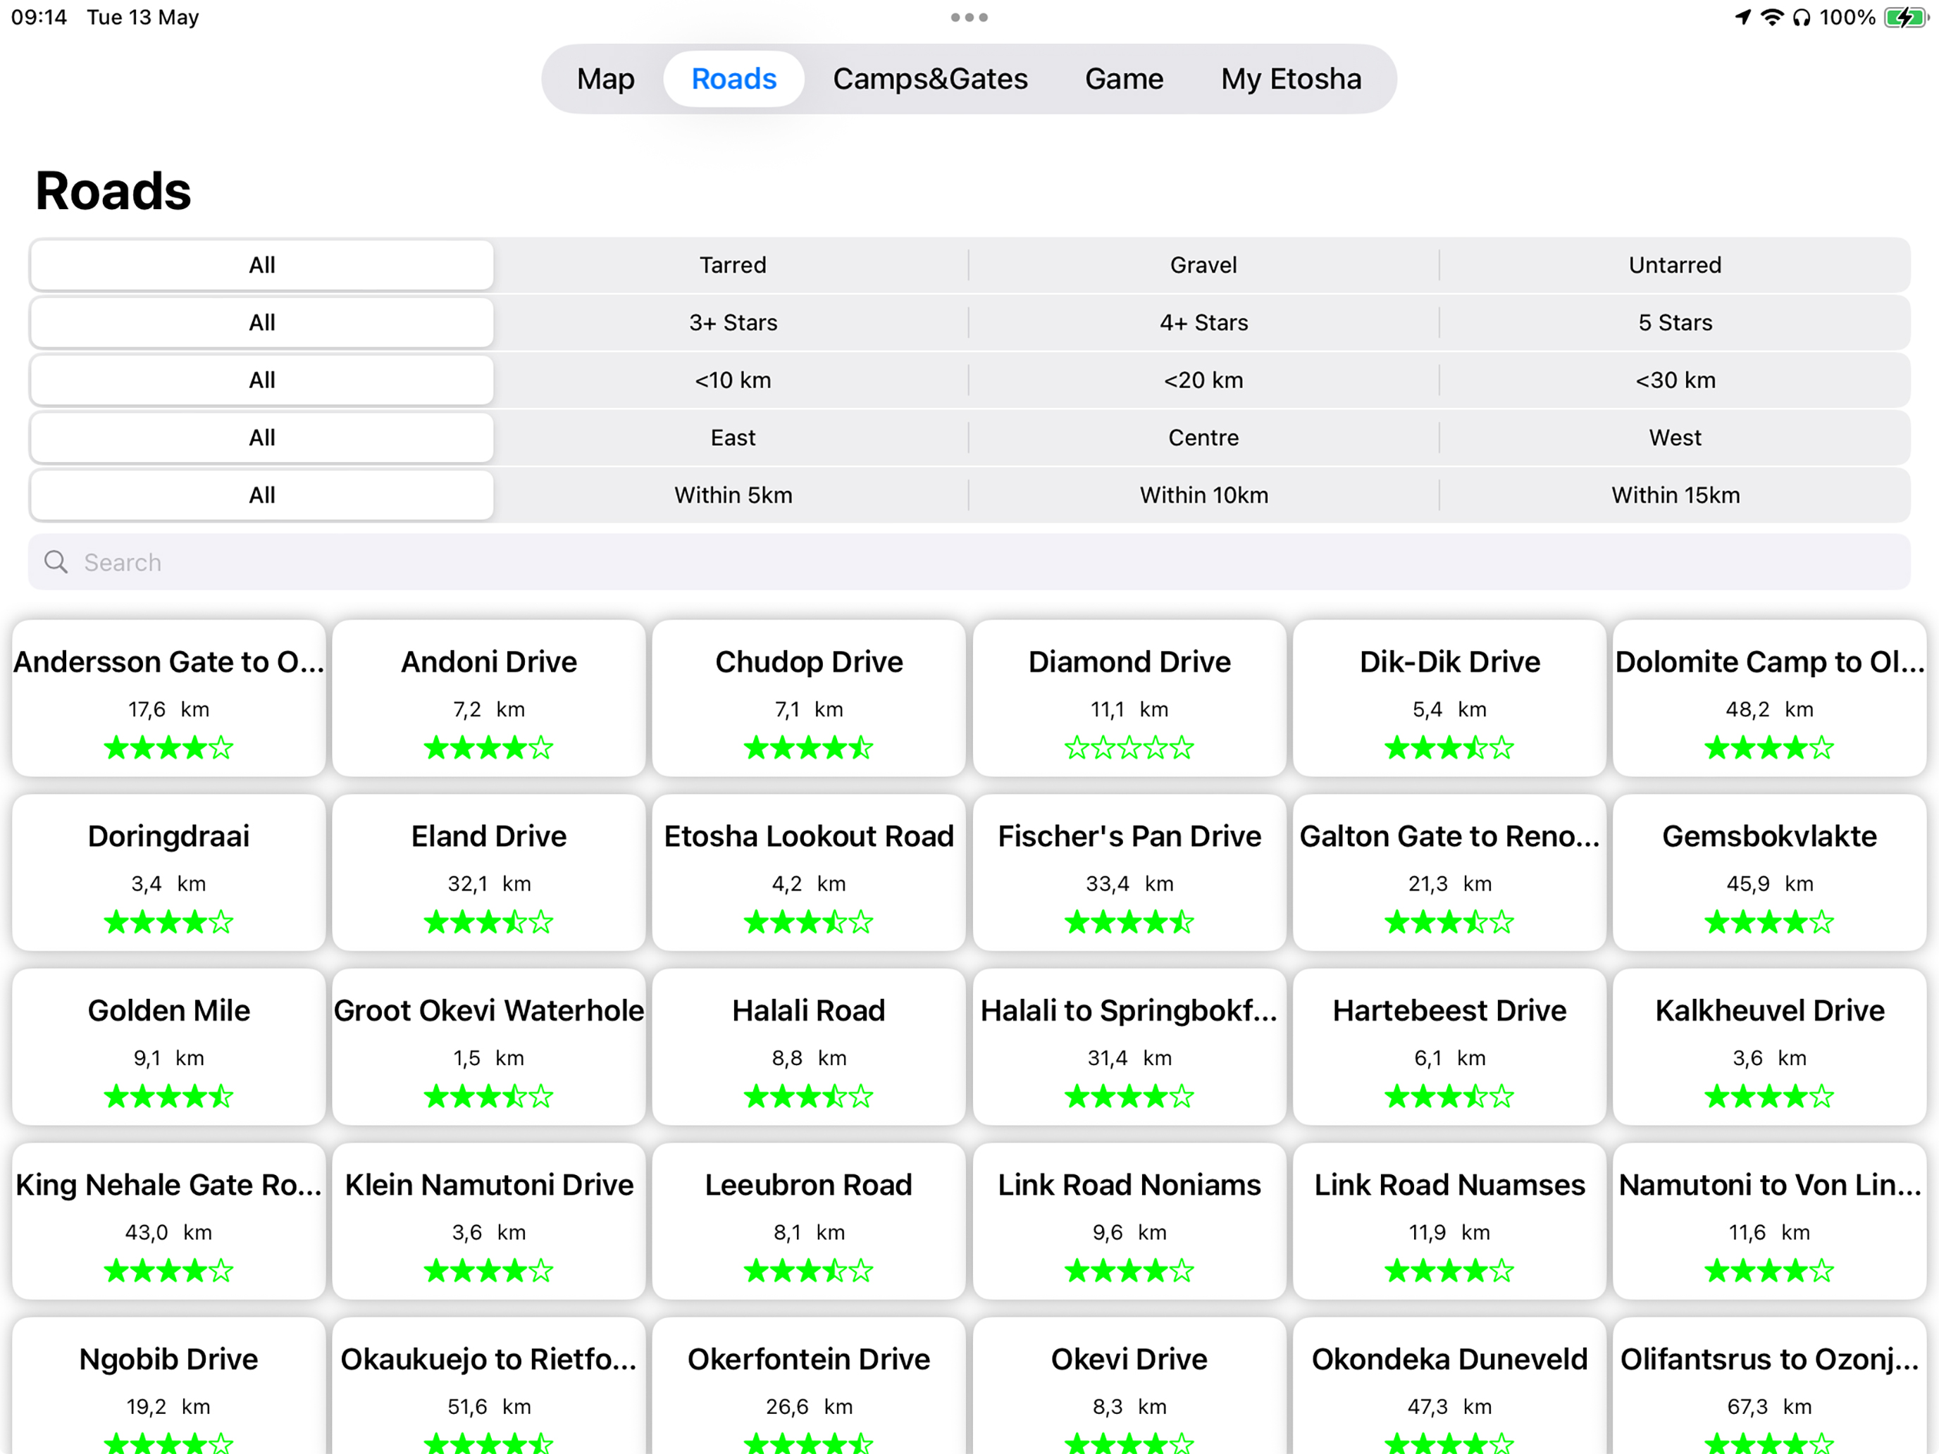Click the Eland Drive star rating
This screenshot has height=1454, width=1939.
pyautogui.click(x=488, y=922)
